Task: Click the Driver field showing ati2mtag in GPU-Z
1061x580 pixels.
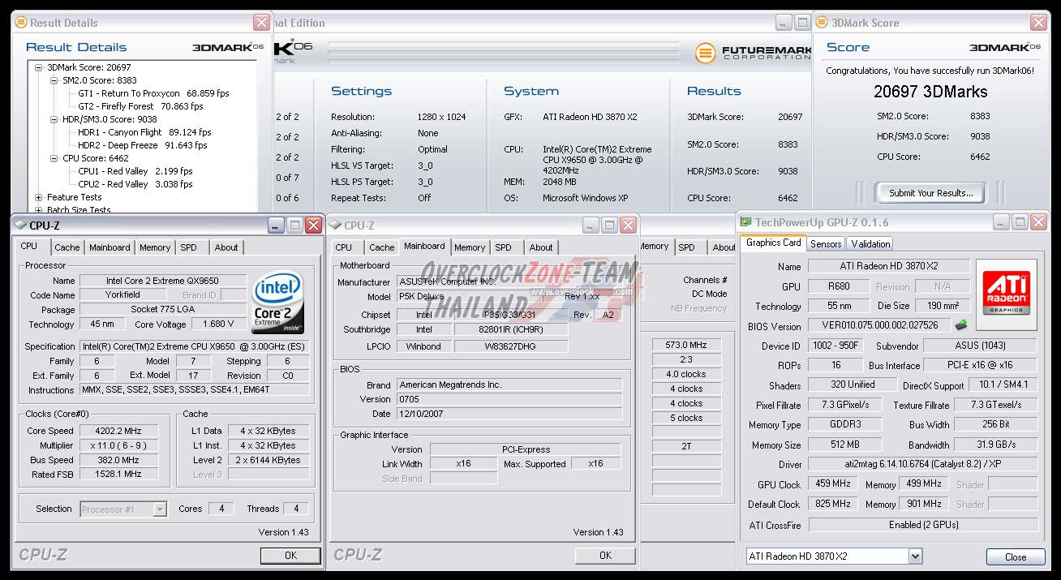Action: (923, 464)
